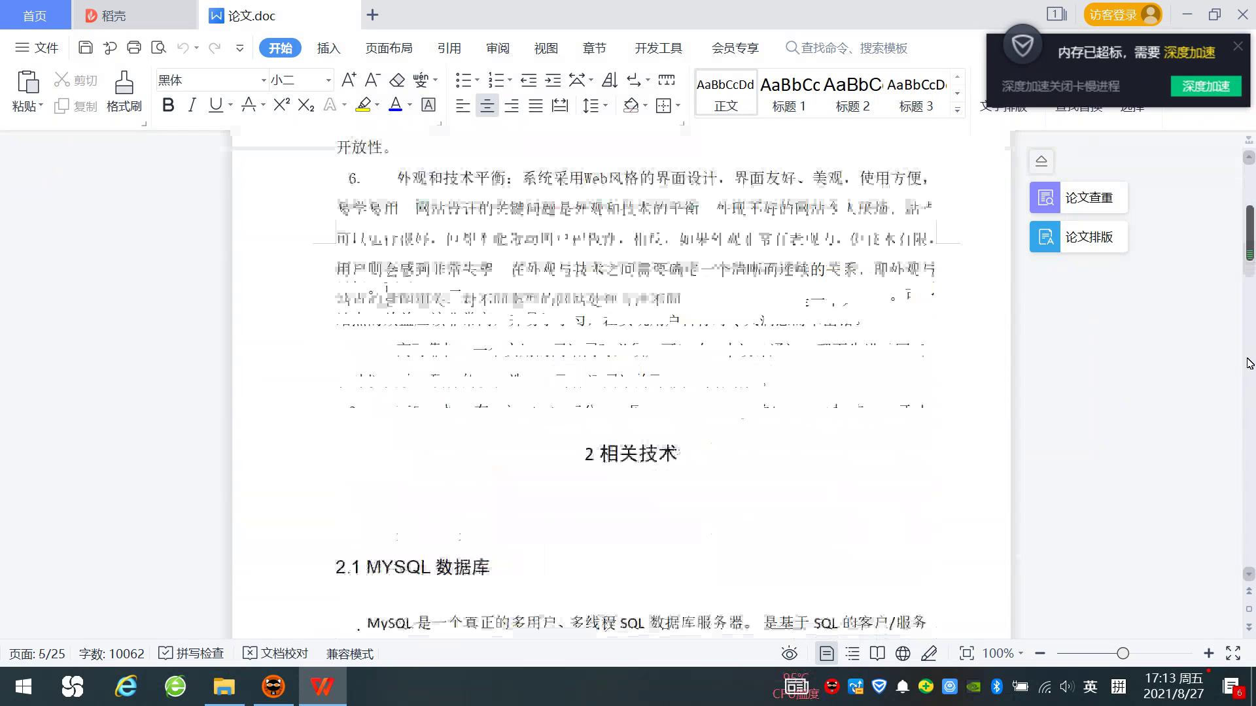Click the increase font size icon
The height and width of the screenshot is (706, 1256).
pos(349,80)
